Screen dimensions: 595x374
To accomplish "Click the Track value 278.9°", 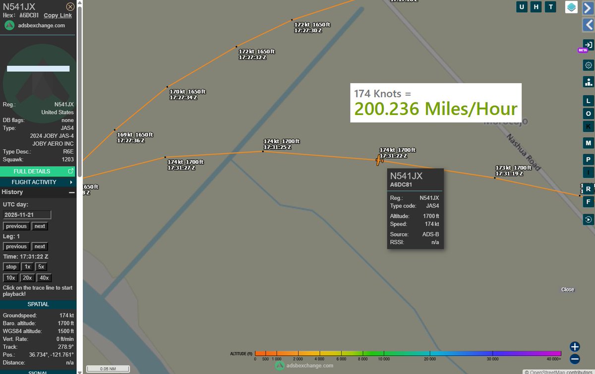I will 66,347.
